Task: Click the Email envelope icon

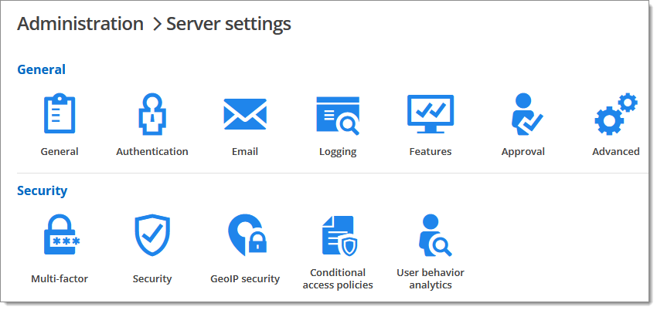Action: point(245,115)
